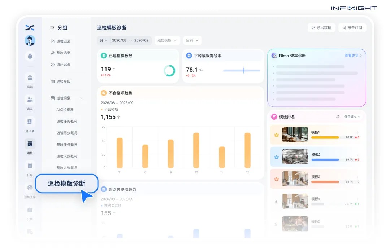
Task: Click the yellow usage bar of 模板1
Action: click(x=325, y=137)
